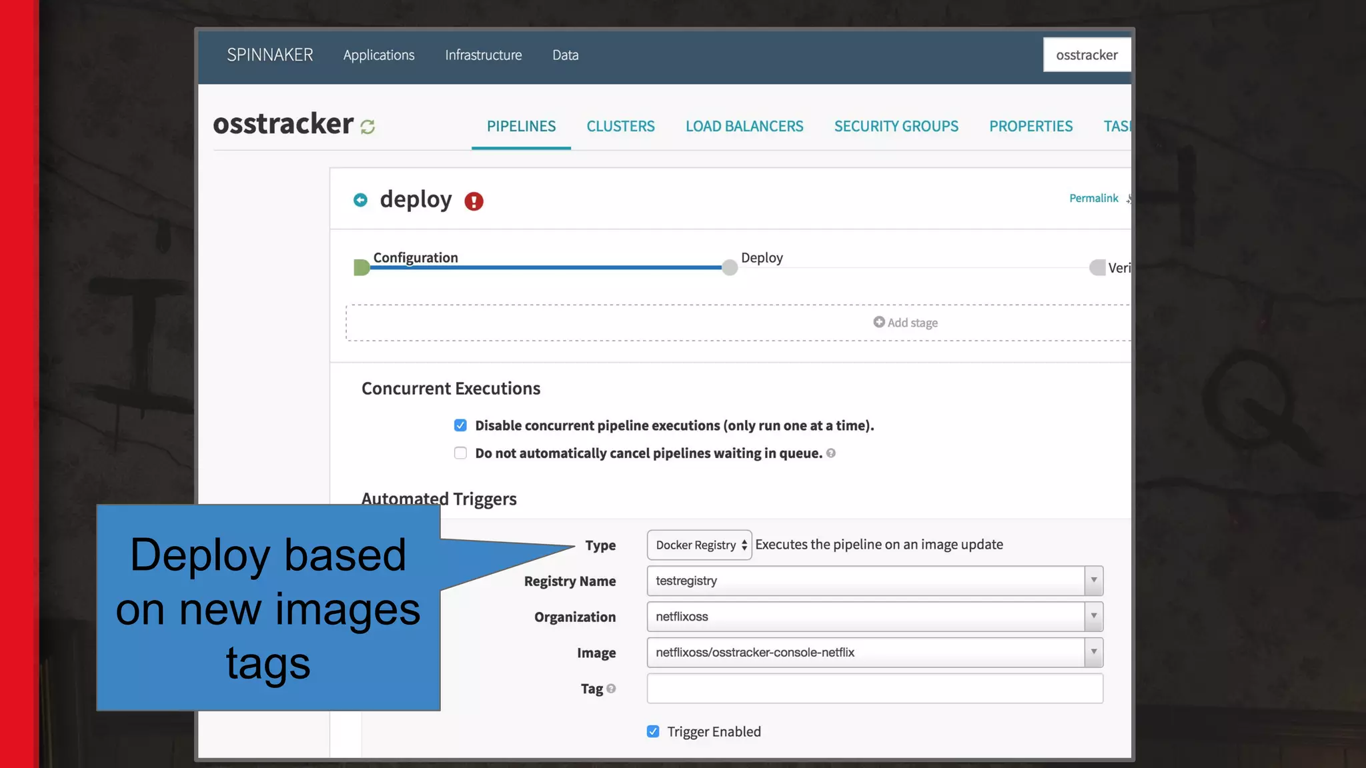The width and height of the screenshot is (1366, 768).
Task: Expand the Organization netflixoss dropdown
Action: point(874,617)
